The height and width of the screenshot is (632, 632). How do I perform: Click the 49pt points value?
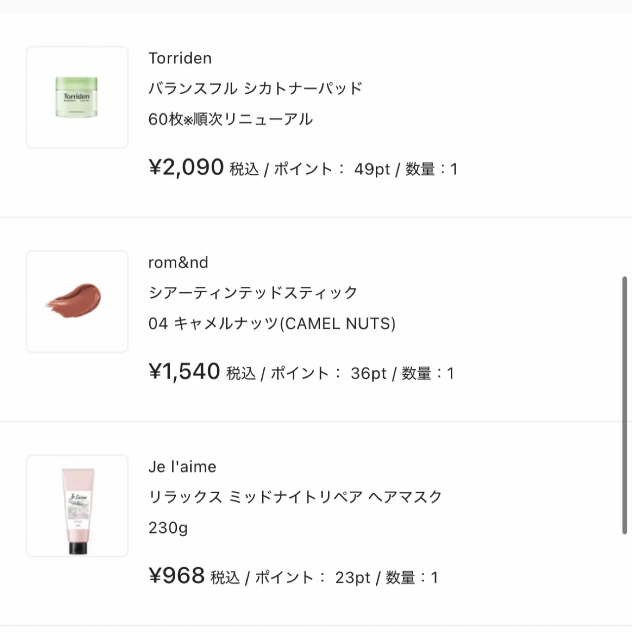pyautogui.click(x=372, y=169)
